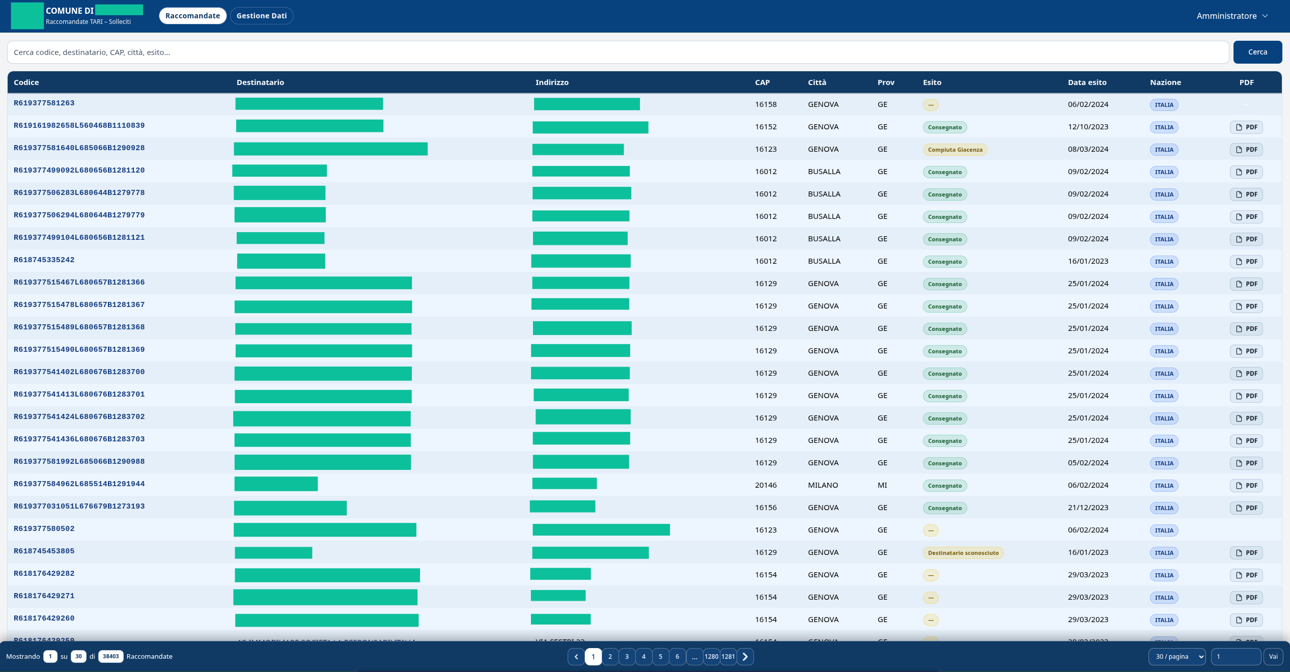
Task: Jump to page 1281
Action: coord(728,657)
